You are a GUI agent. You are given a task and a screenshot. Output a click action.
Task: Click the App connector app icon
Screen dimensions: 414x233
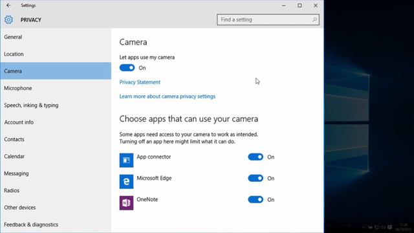click(x=126, y=161)
